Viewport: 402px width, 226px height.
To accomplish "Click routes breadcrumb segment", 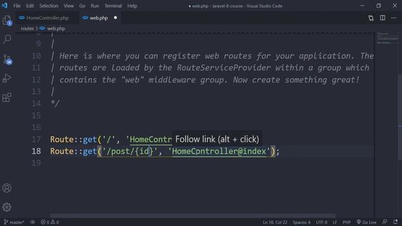I will pos(27,28).
